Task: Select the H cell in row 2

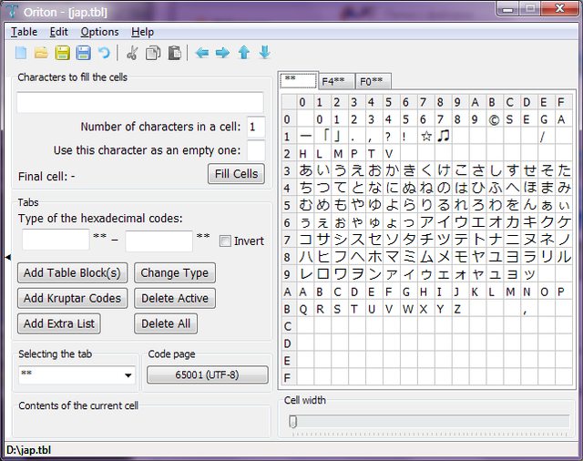Action: (x=305, y=154)
